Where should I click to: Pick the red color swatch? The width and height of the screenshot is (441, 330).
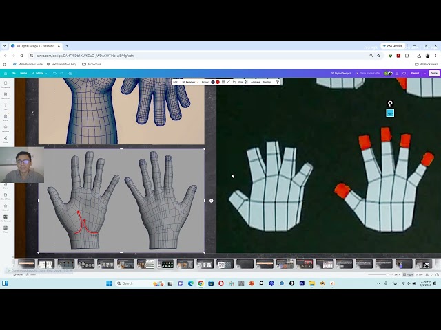(x=218, y=82)
